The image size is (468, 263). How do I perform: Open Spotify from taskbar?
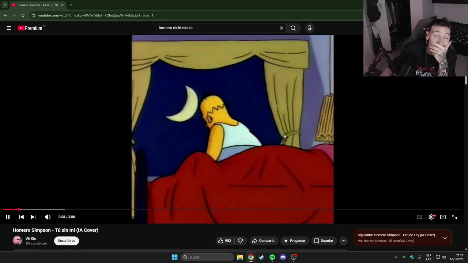(x=272, y=257)
